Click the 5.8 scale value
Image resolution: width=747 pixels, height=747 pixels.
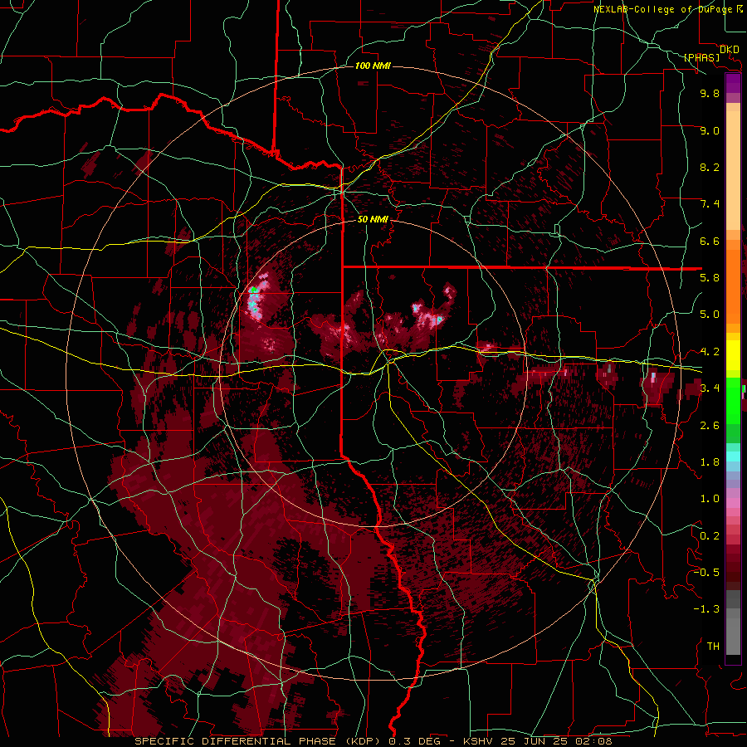click(710, 278)
